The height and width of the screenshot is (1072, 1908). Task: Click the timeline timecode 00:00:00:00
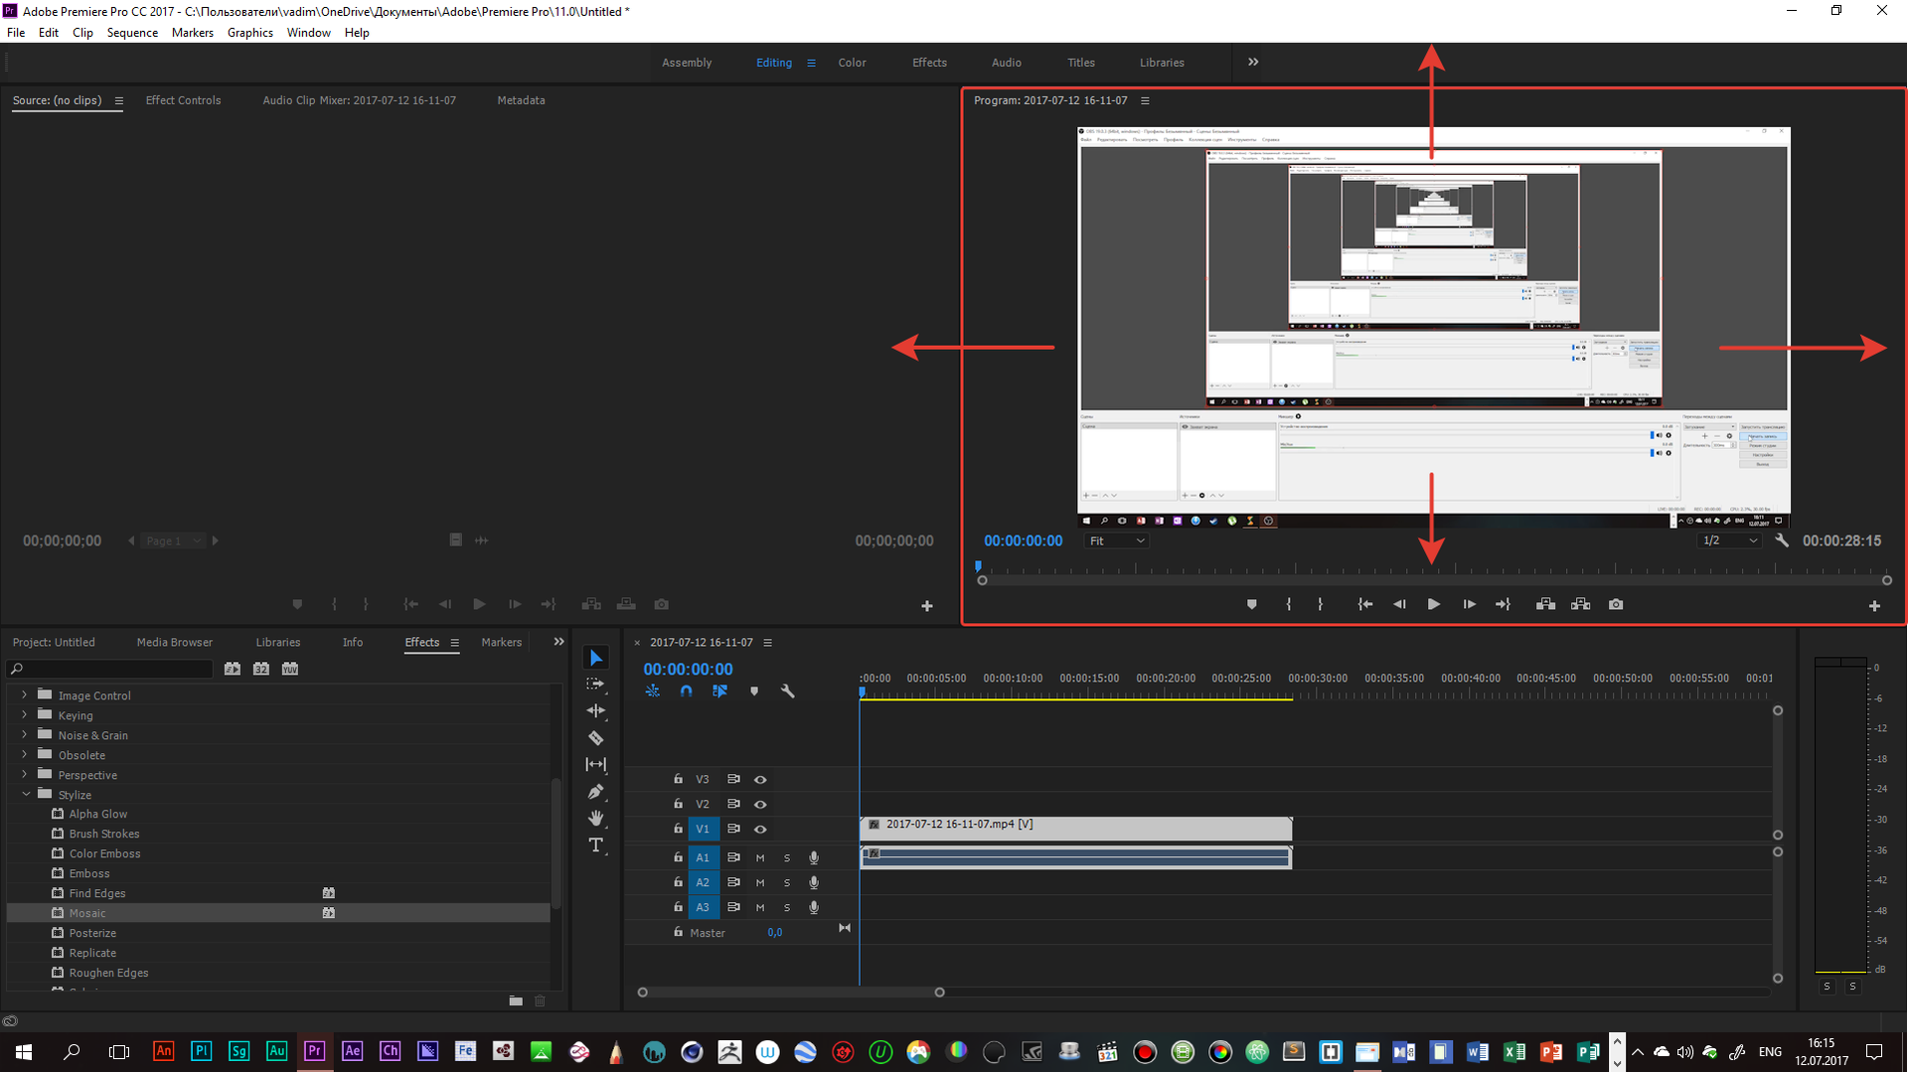pos(688,669)
